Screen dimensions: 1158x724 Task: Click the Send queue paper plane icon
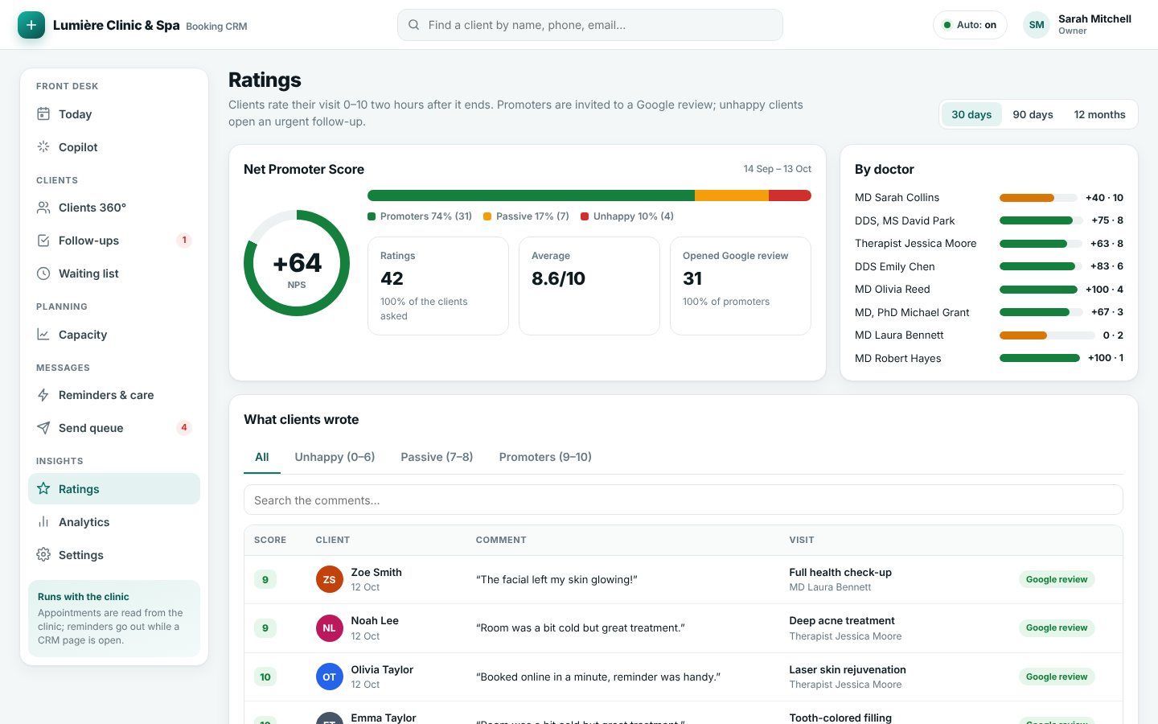click(x=43, y=428)
